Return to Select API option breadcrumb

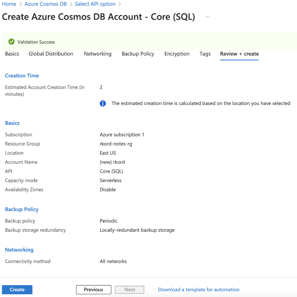95,4
